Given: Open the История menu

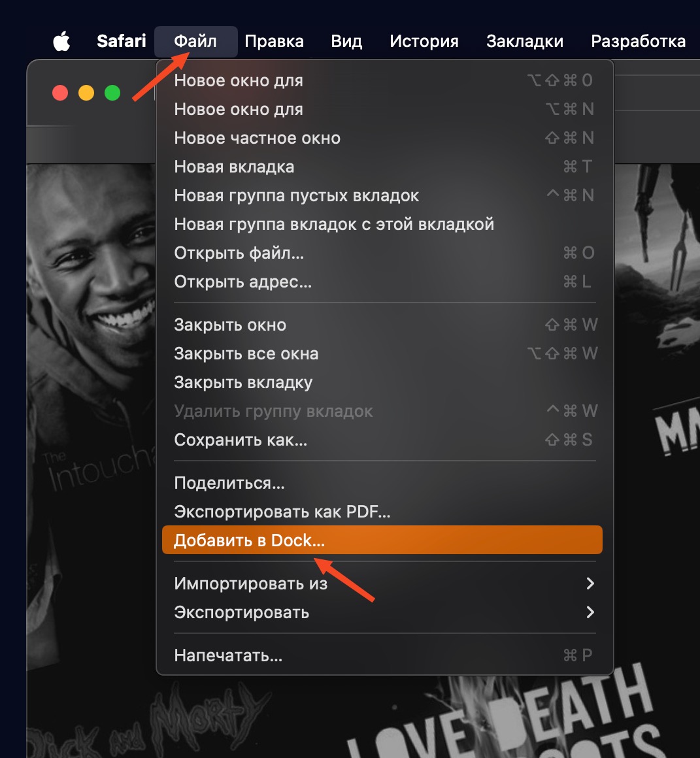Looking at the screenshot, I should (424, 41).
